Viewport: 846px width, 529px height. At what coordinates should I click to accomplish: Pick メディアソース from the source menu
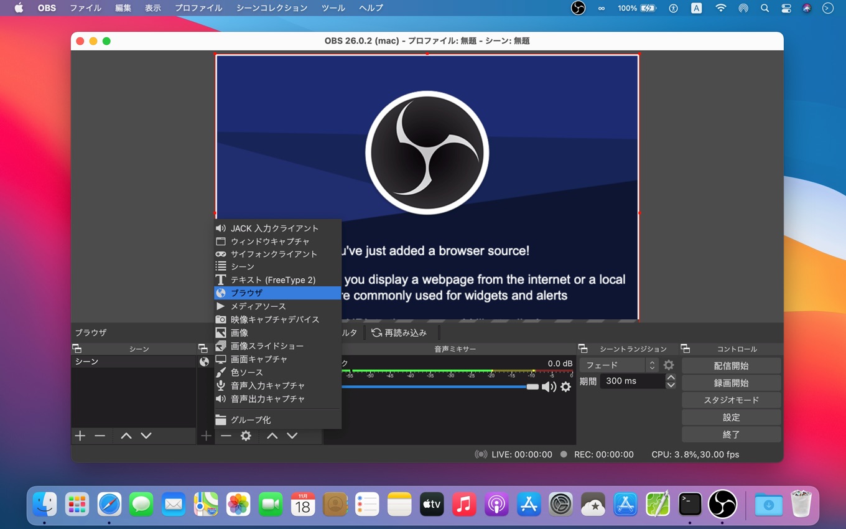tap(277, 306)
